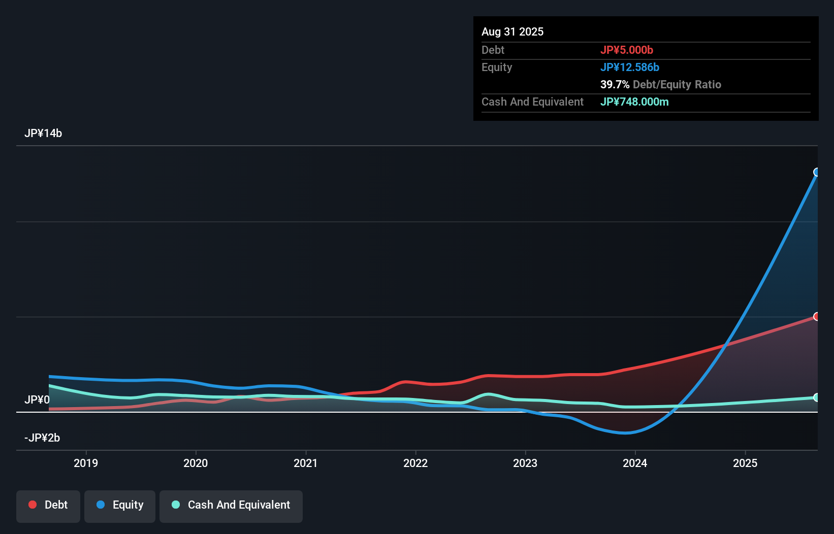Click the JP¥12.586b equity value in tooltip

coord(630,68)
